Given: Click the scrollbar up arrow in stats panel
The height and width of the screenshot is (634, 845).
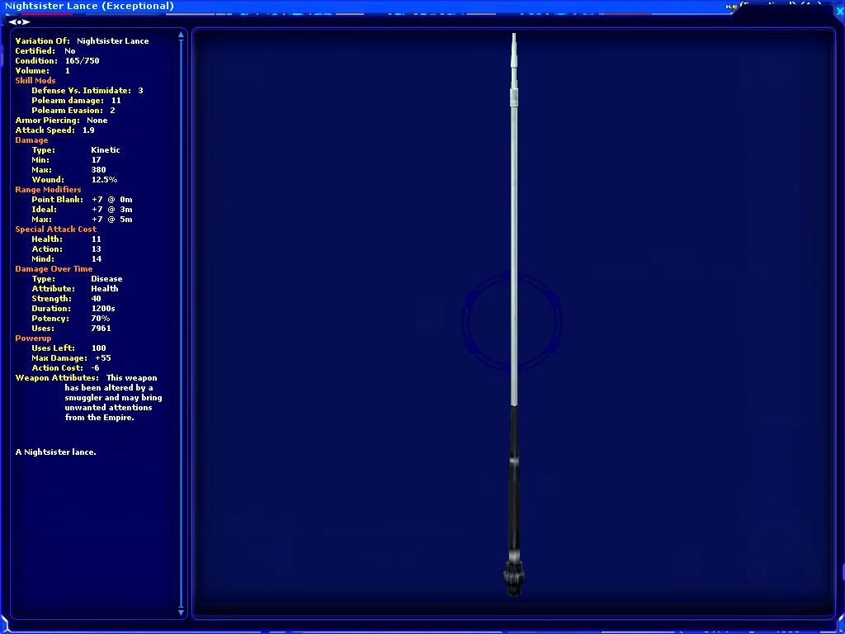Looking at the screenshot, I should [181, 35].
